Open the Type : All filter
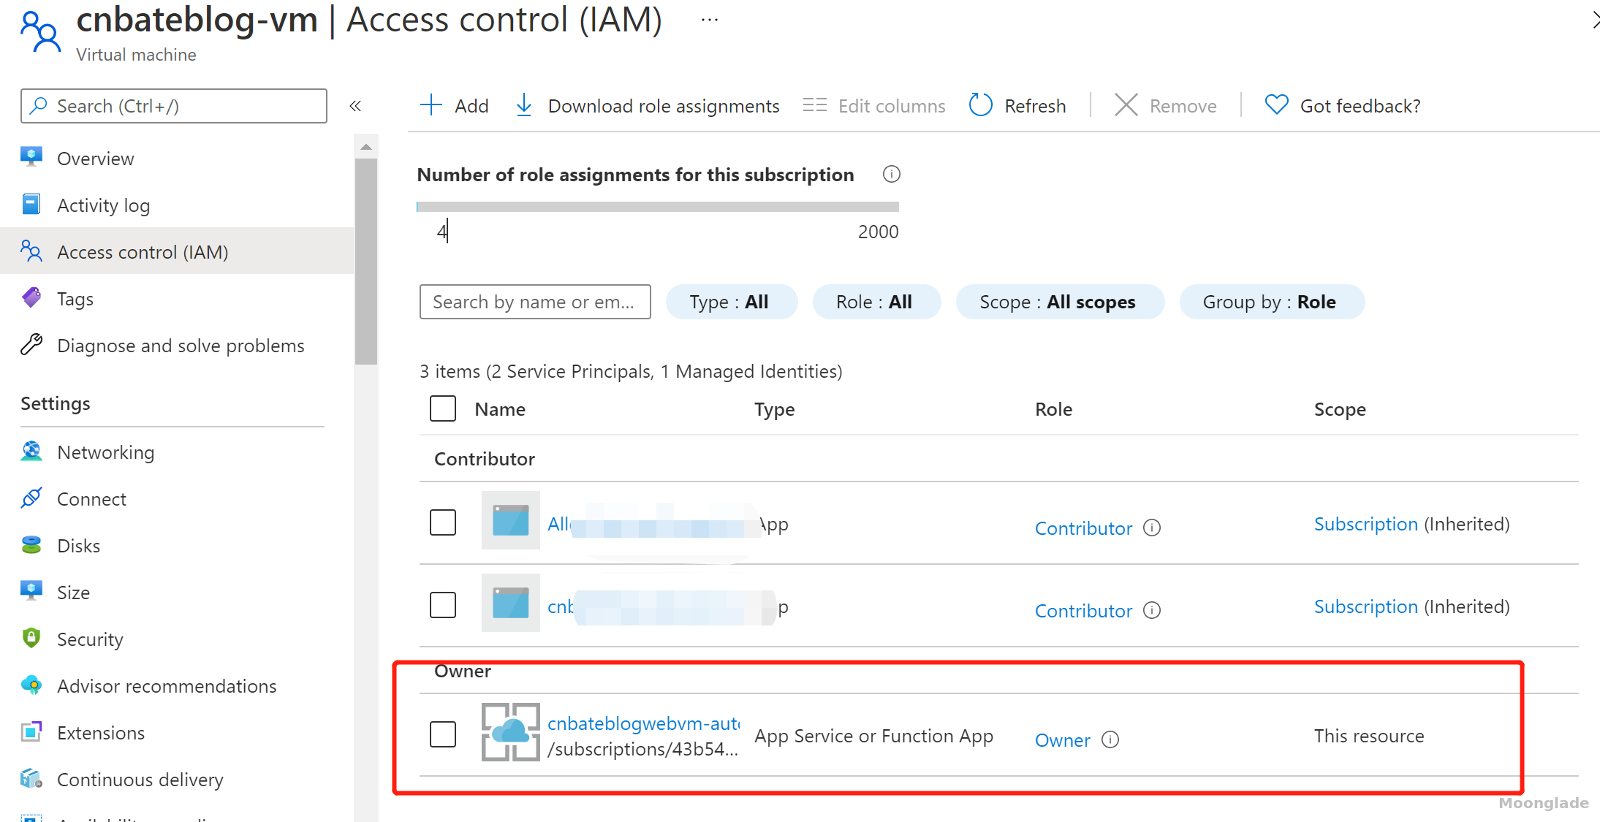1600x822 pixels. click(731, 302)
